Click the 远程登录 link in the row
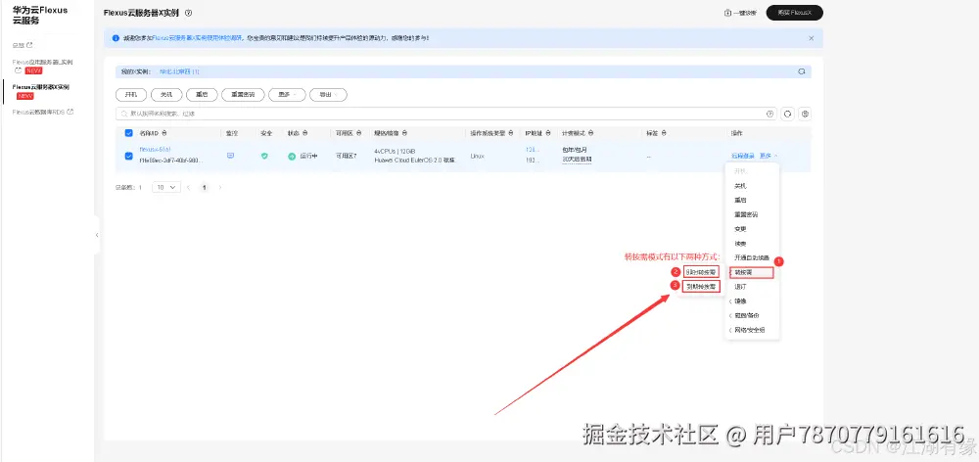The image size is (979, 462). [743, 156]
